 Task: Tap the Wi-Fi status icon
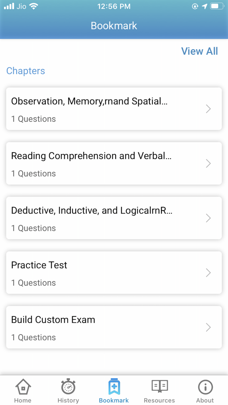click(33, 6)
